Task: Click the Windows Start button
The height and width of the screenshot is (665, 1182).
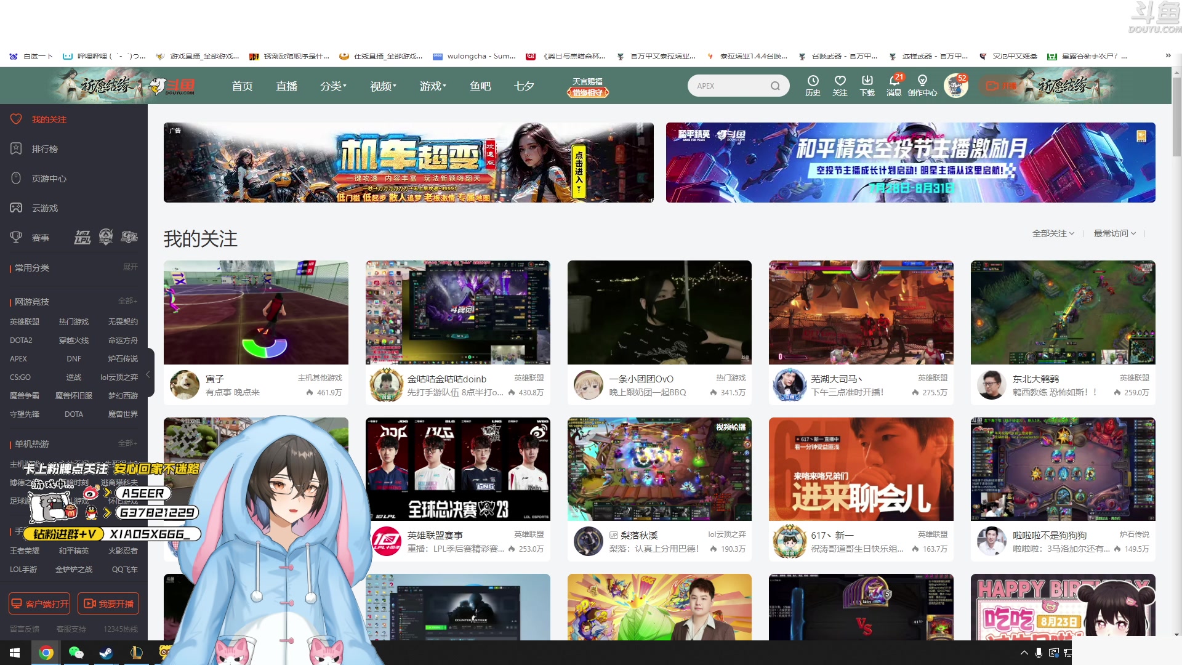Action: (15, 653)
